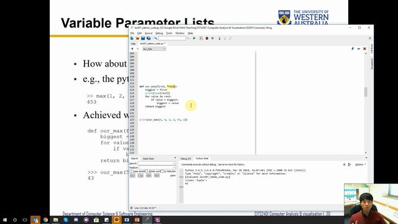Click the Cortana search circle on taskbar
The height and width of the screenshot is (224, 398).
[x=15, y=220]
